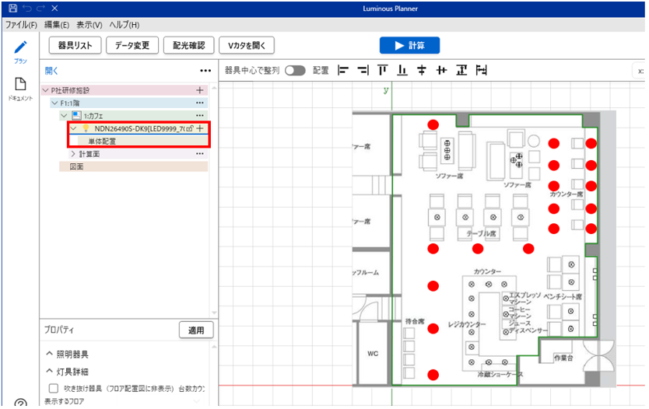
Task: Collapse the 照明器具 properties section
Action: point(49,355)
